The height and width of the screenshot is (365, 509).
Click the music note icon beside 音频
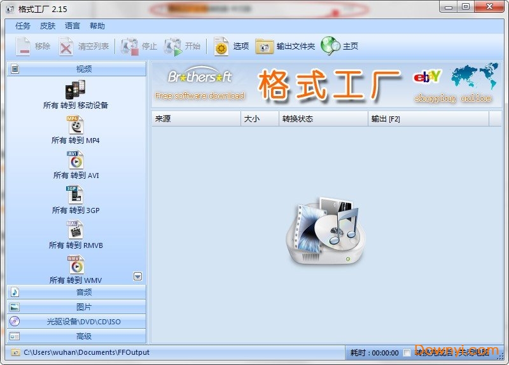(x=15, y=292)
